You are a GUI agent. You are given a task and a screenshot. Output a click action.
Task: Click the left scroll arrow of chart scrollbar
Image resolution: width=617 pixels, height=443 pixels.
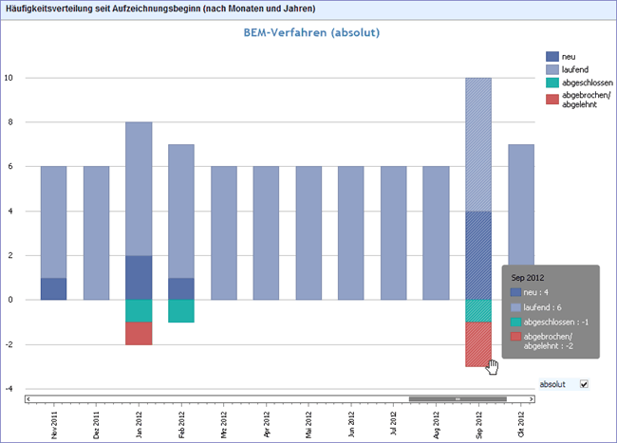[x=28, y=399]
